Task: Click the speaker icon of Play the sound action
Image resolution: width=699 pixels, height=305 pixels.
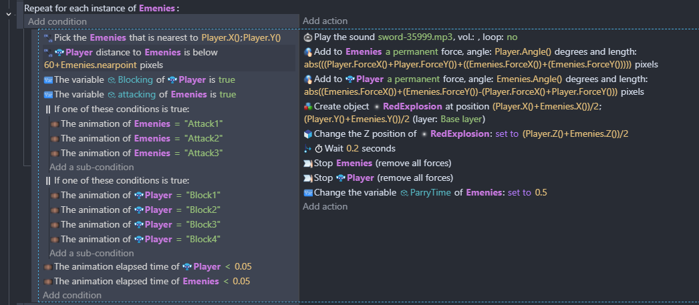Action: pyautogui.click(x=308, y=37)
